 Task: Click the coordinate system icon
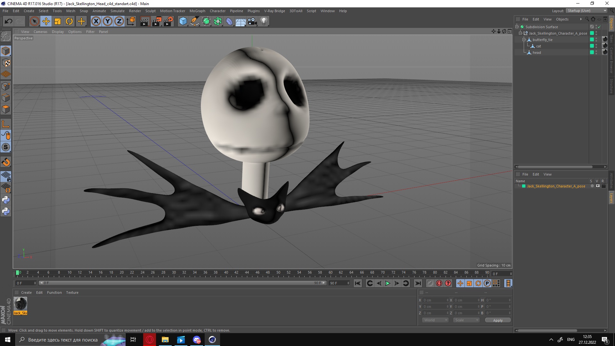[x=131, y=21]
